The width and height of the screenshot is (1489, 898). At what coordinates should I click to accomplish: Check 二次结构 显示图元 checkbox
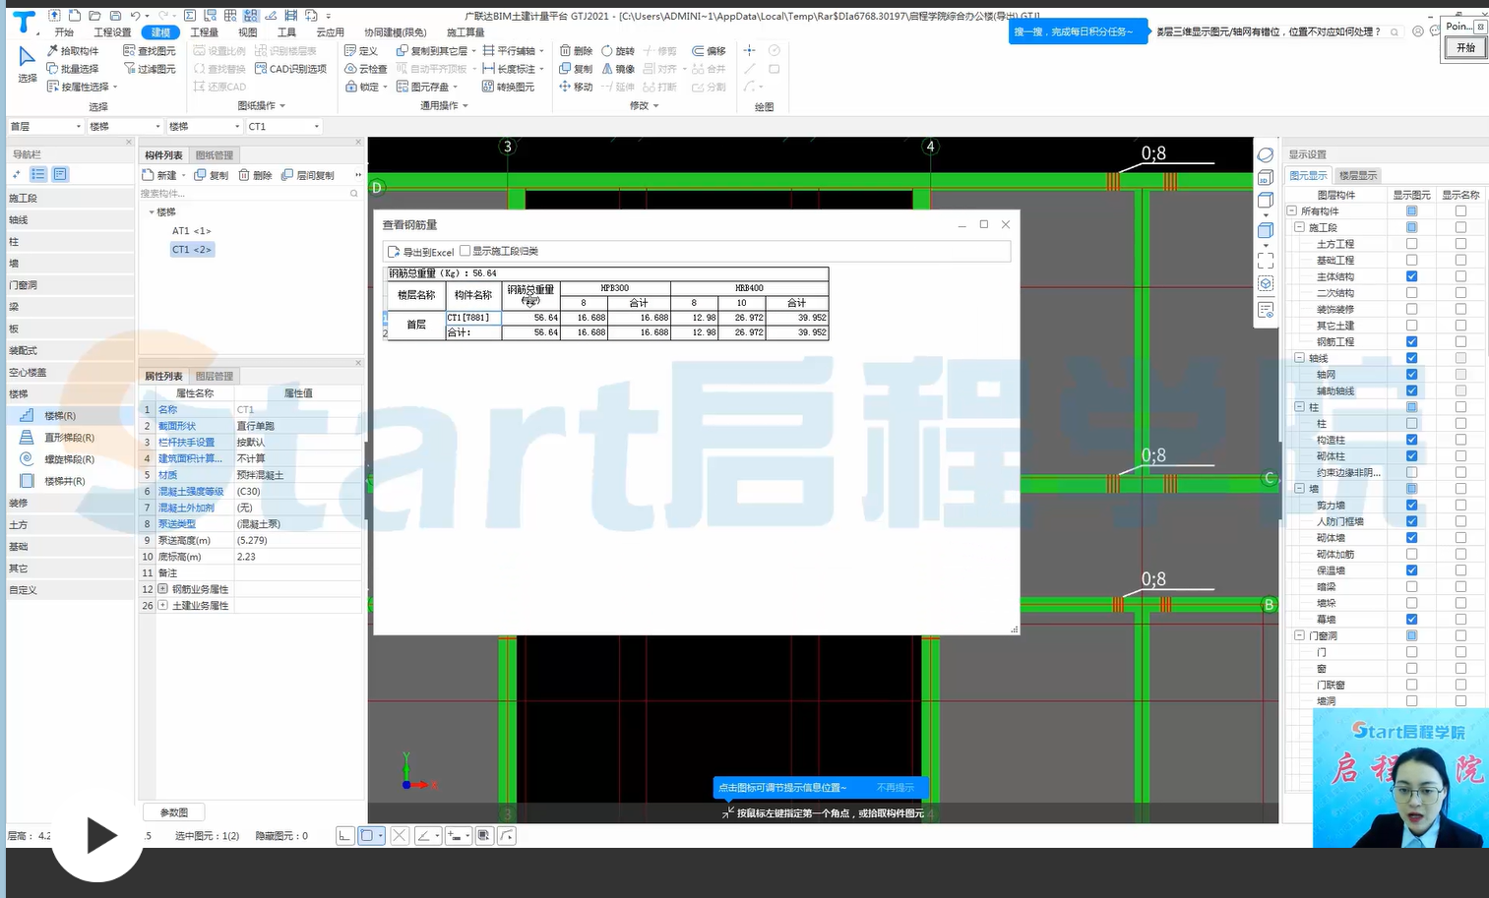(x=1411, y=293)
